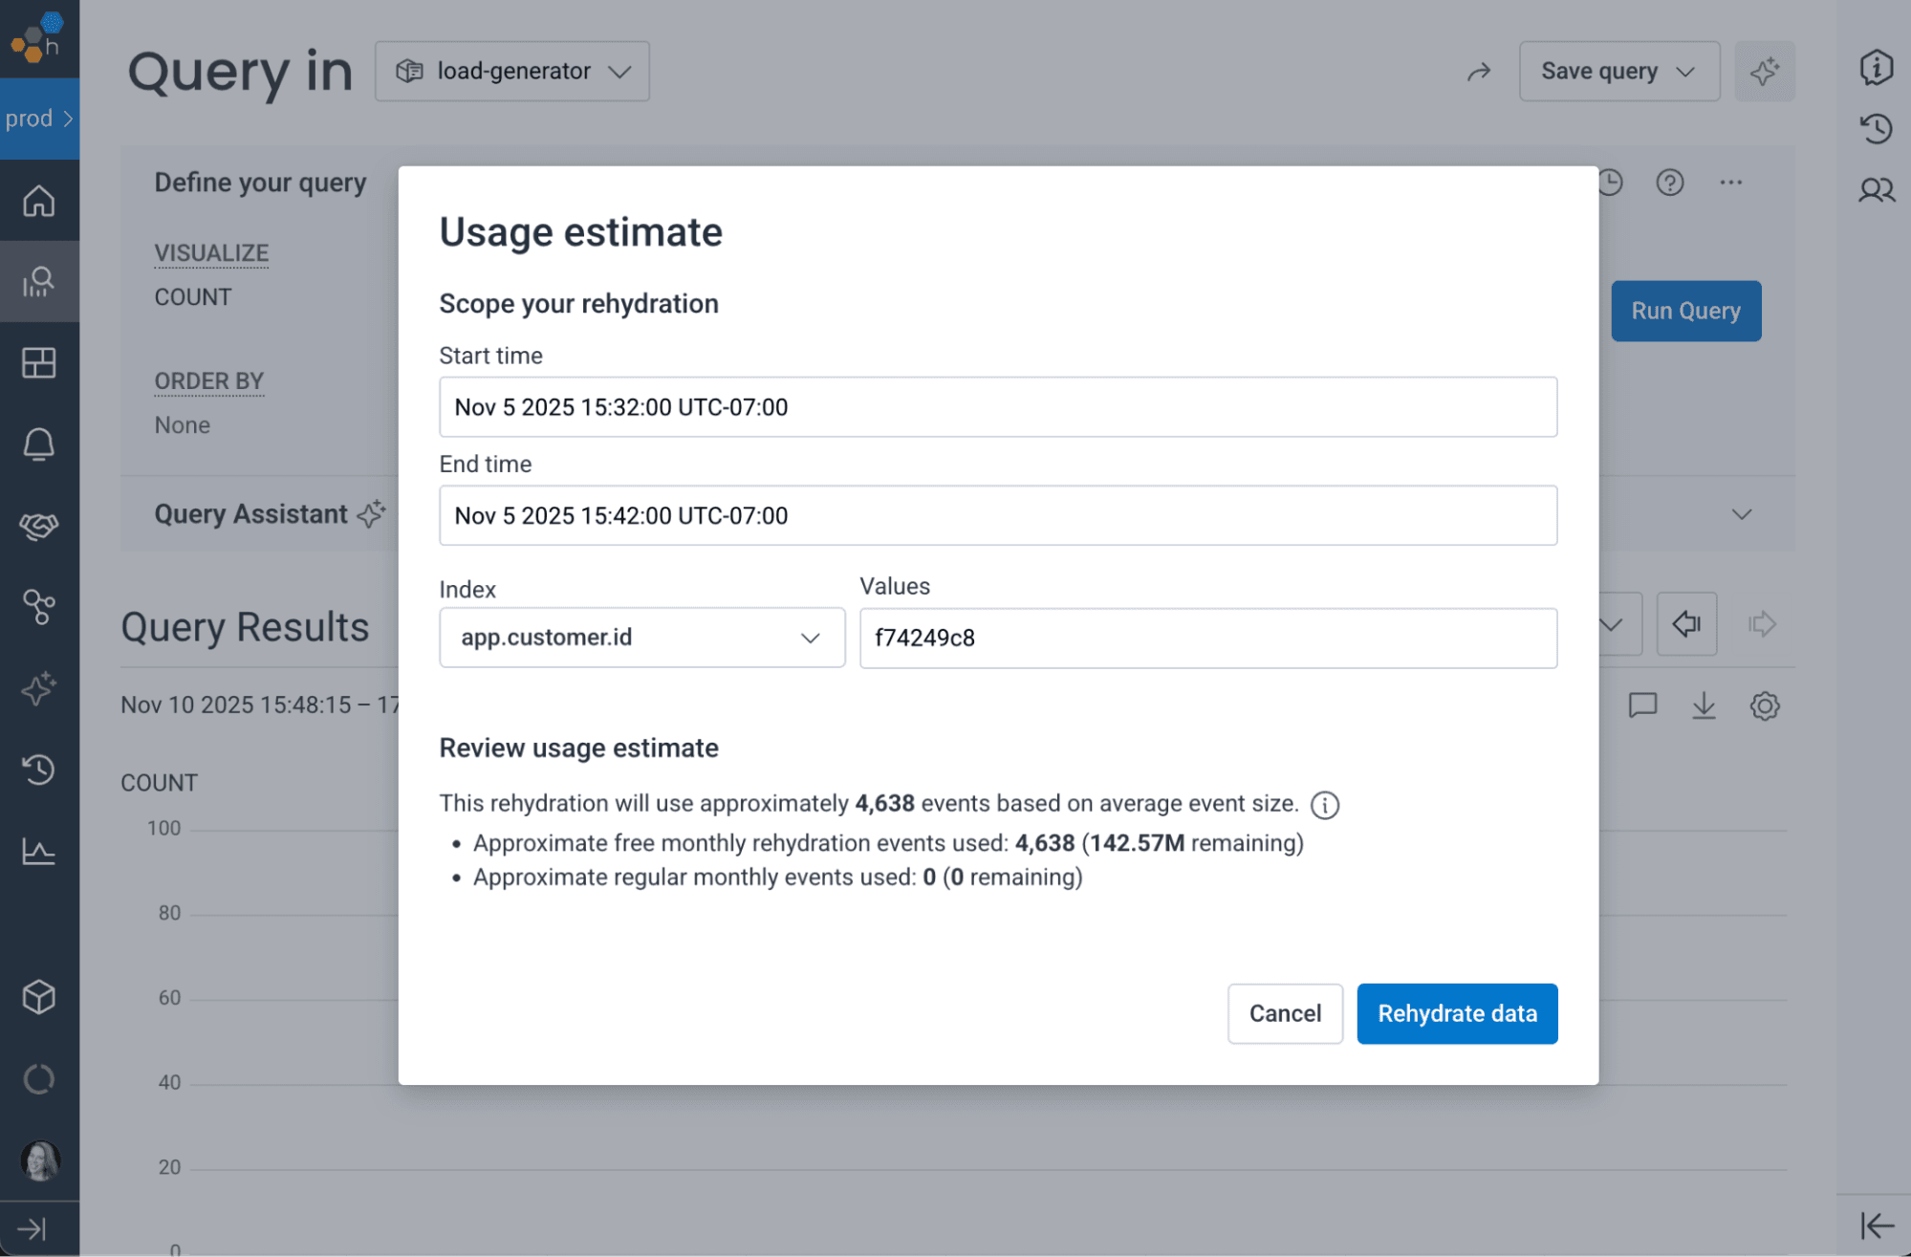The height and width of the screenshot is (1257, 1911).
Task: Open the collaborators icon on the right rail
Action: click(1876, 189)
